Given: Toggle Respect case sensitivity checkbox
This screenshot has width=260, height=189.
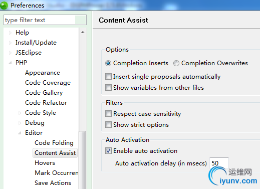Looking at the screenshot, I should (108, 114).
